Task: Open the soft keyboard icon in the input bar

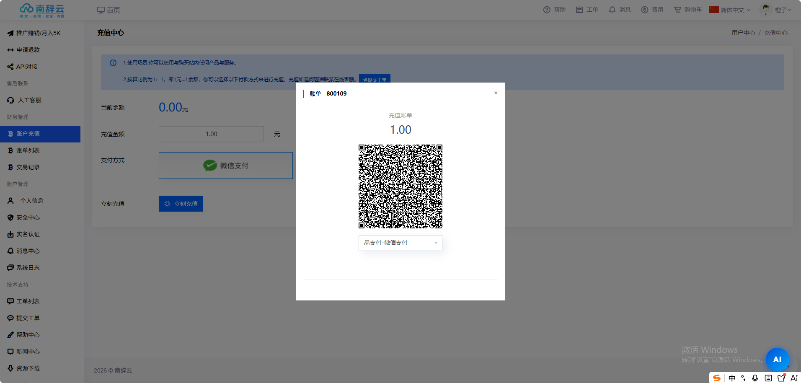Action: [x=768, y=378]
